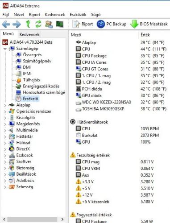
Task: Expand the Eszközök tree node
Action: point(5,156)
